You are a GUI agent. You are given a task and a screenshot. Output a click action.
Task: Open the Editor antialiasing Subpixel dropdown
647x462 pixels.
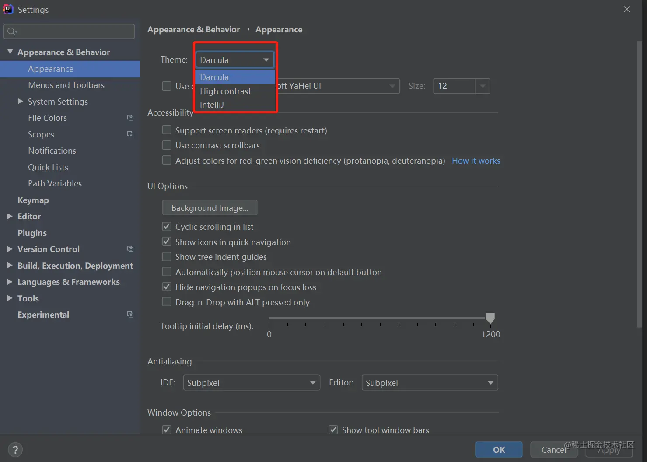click(x=430, y=383)
